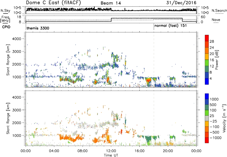This screenshot has width=227, height=157.
Task: Click the 04:00 time axis label
Action: 54,151
